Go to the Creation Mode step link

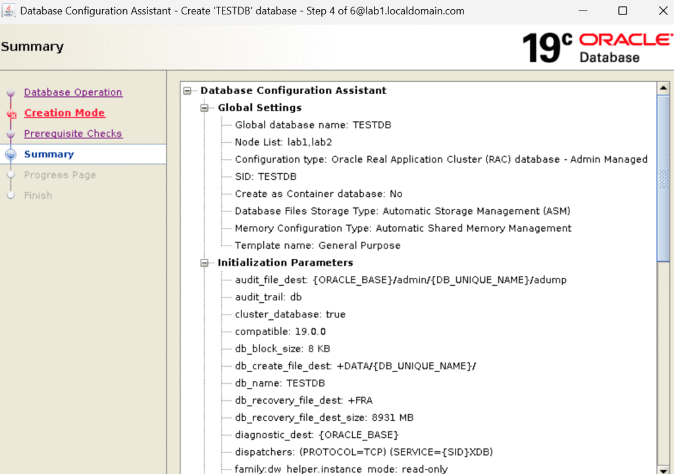[x=65, y=113]
